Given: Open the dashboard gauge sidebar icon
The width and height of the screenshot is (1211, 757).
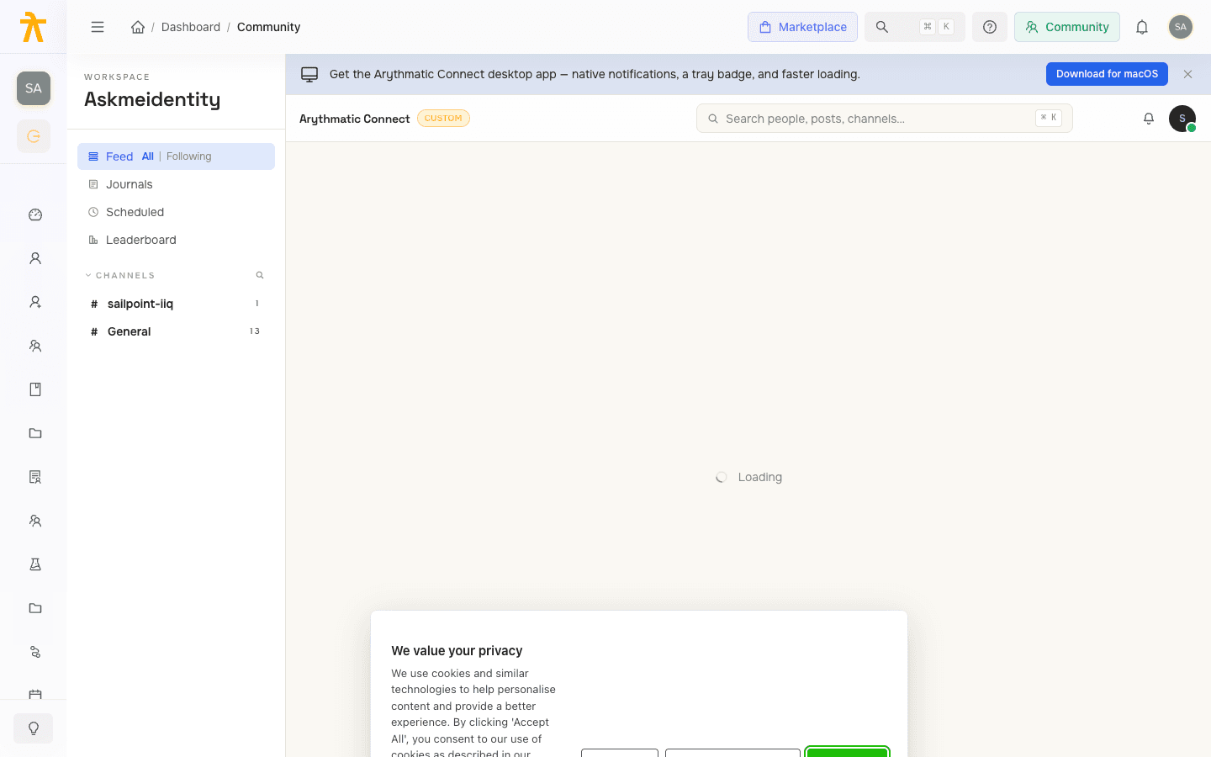Looking at the screenshot, I should click(35, 214).
